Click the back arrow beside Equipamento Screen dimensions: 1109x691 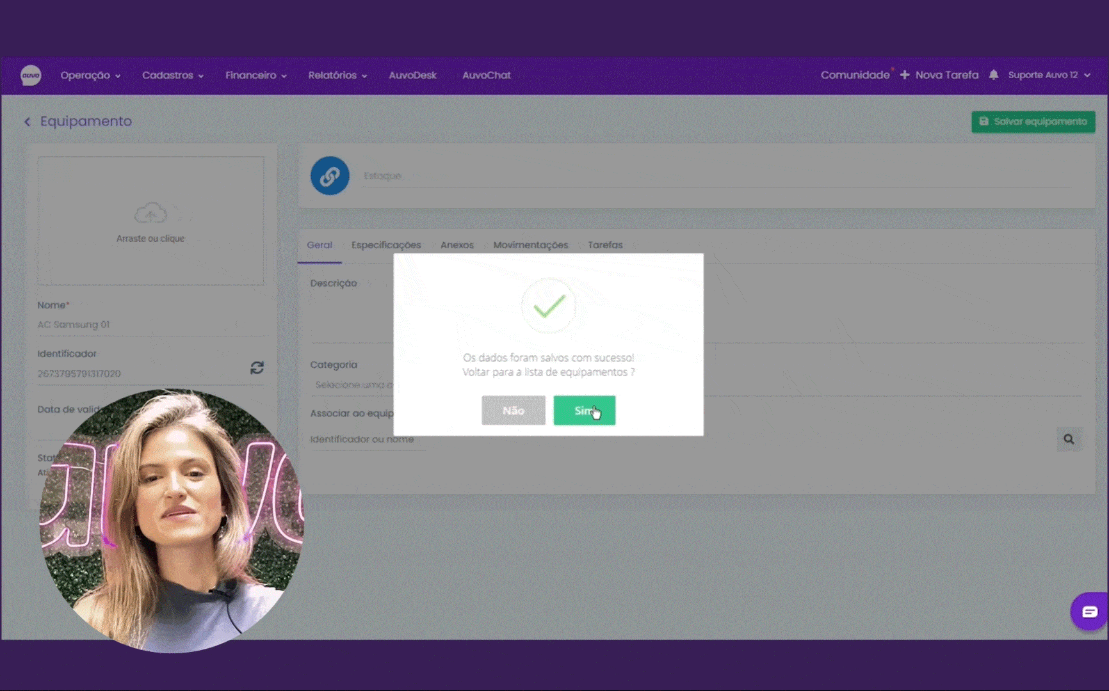[x=28, y=122]
